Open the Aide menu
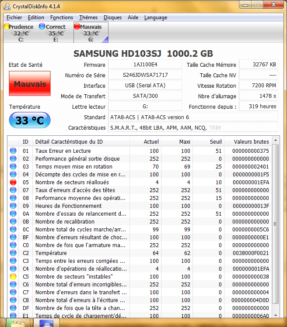 point(133,17)
